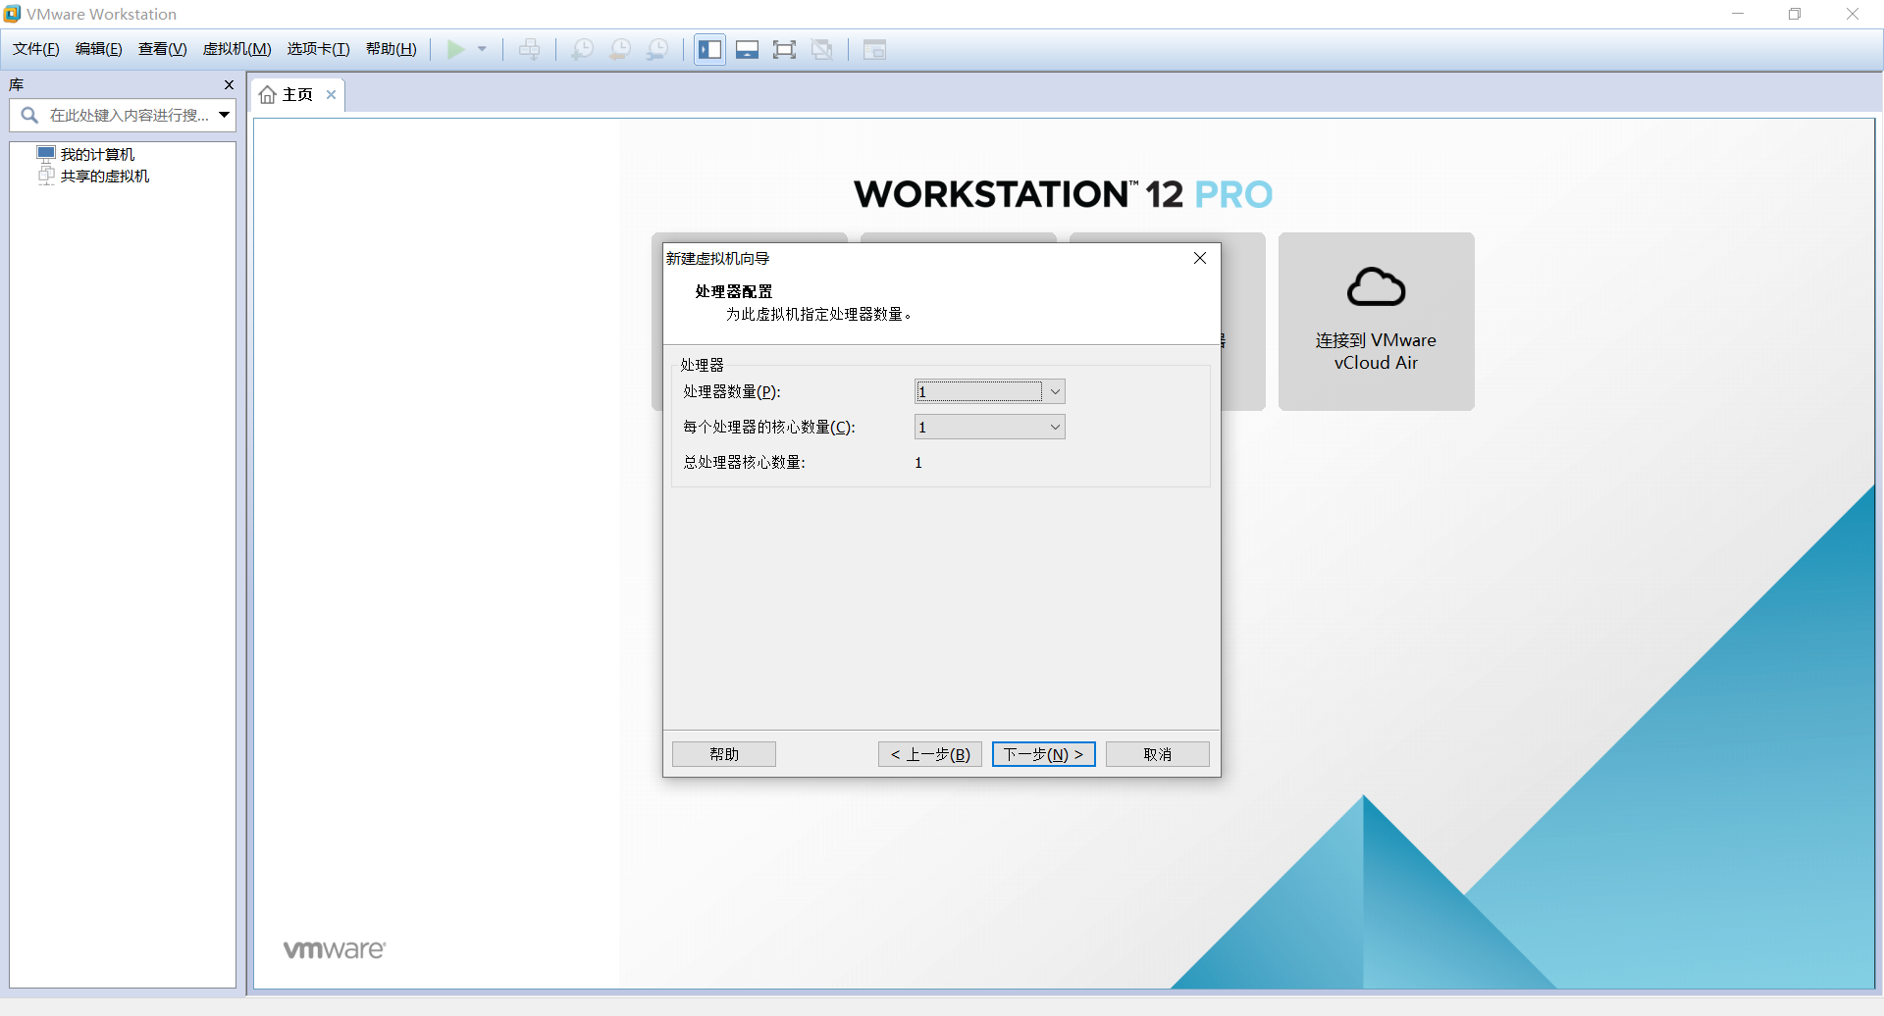Click the revert to snapshot icon
Image resolution: width=1884 pixels, height=1016 pixels.
[620, 49]
